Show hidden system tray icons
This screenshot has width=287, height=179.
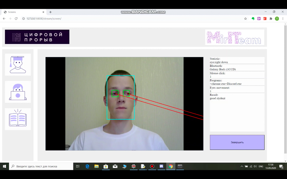tap(242, 166)
